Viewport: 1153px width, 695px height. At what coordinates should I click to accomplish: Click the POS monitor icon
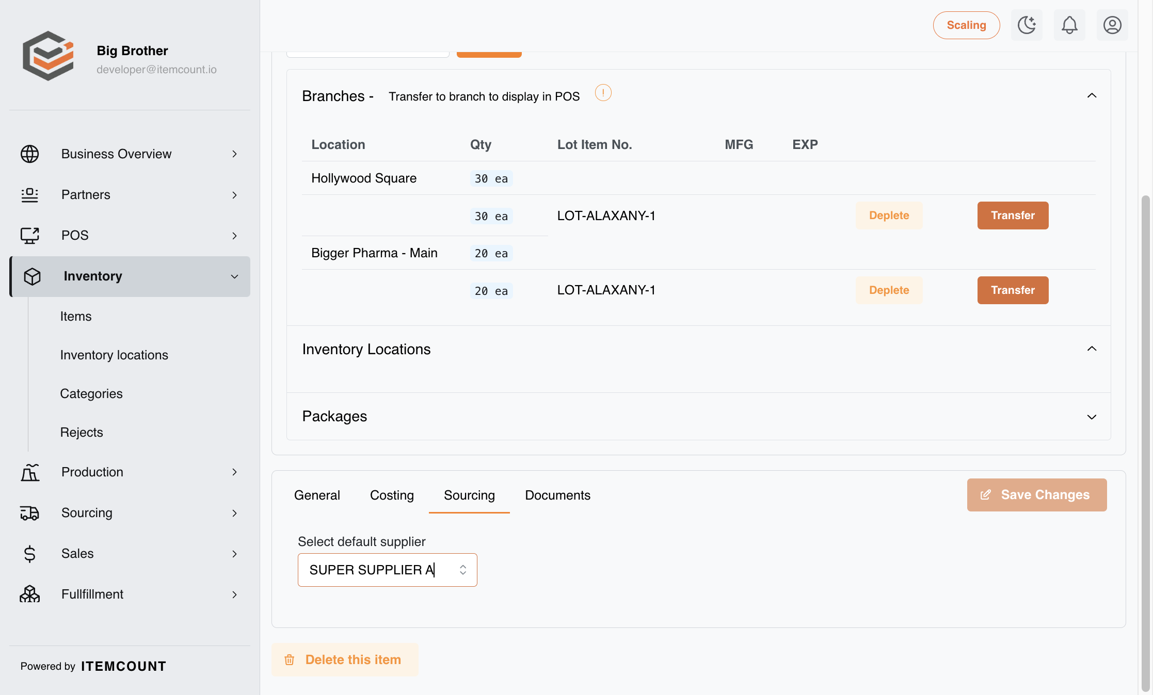(x=30, y=236)
